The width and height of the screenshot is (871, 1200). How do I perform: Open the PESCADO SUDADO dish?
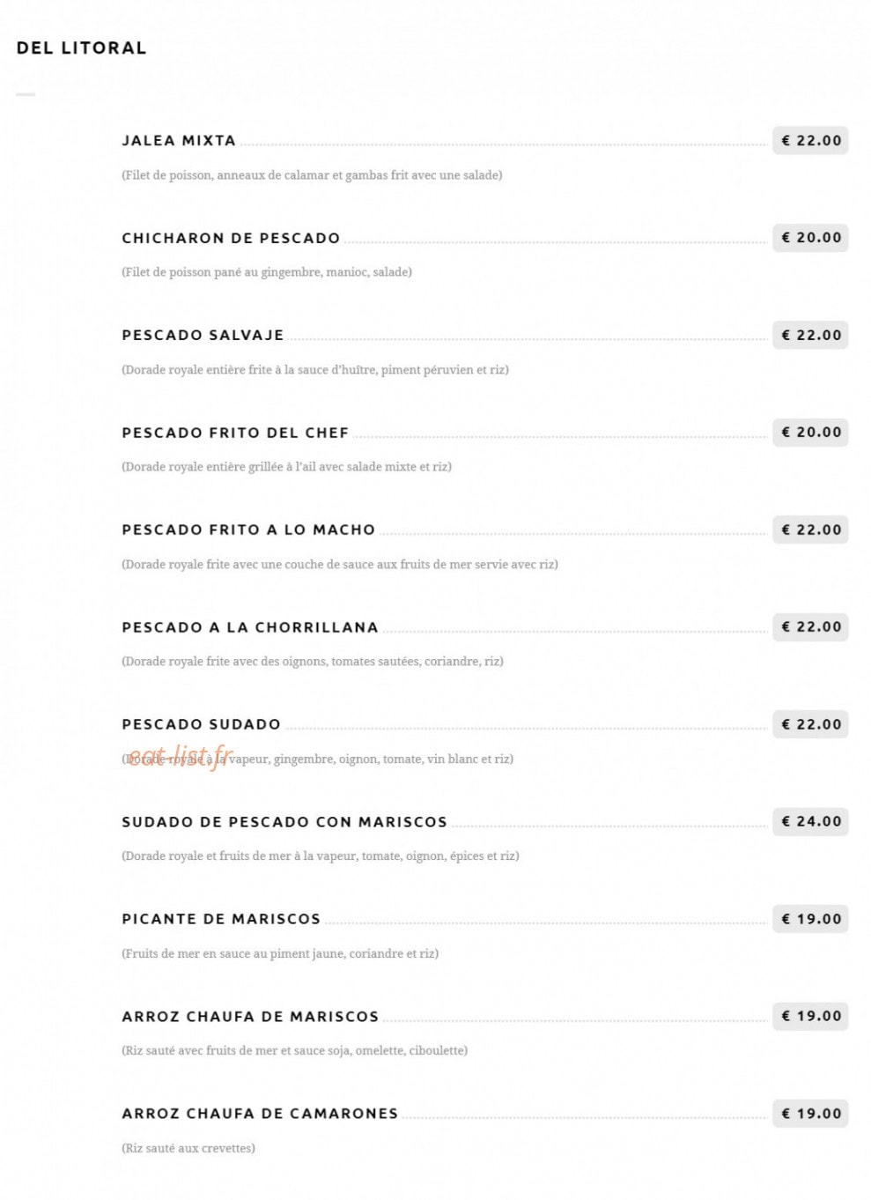[201, 725]
